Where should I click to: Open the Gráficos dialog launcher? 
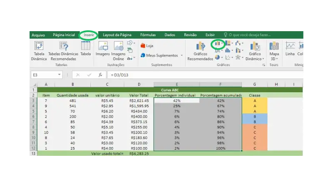click(264, 65)
